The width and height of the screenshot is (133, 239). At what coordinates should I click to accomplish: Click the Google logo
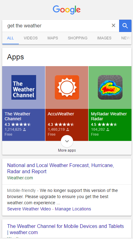click(67, 10)
